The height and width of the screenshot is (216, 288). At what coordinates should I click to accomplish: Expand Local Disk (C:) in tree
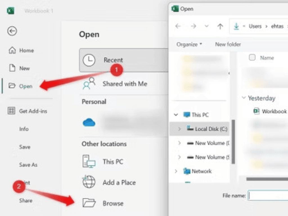point(179,129)
